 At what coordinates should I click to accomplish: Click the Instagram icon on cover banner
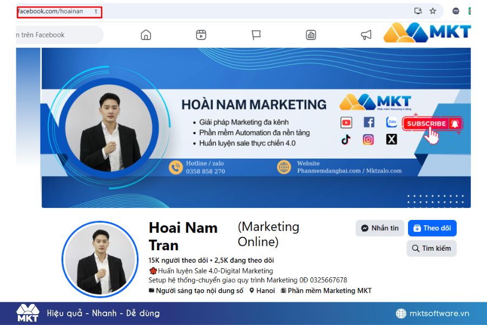click(368, 140)
